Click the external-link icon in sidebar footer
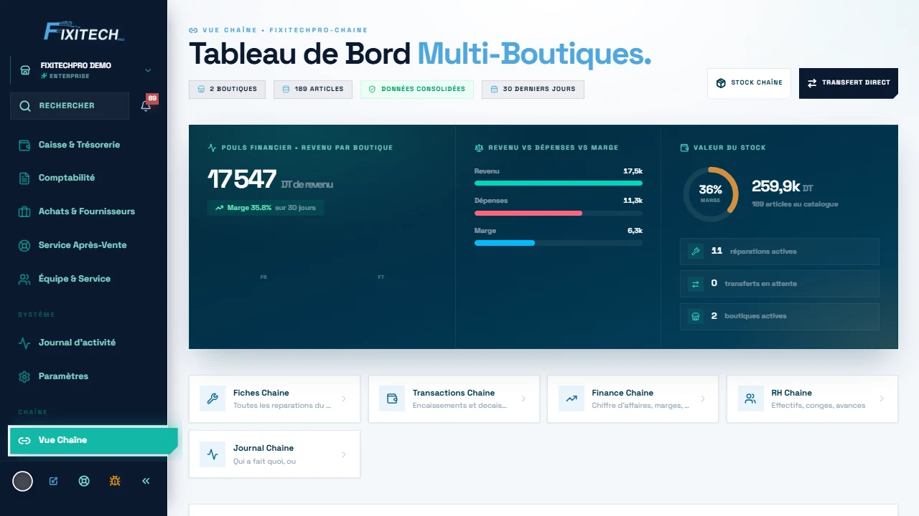This screenshot has width=919, height=516. [x=53, y=481]
